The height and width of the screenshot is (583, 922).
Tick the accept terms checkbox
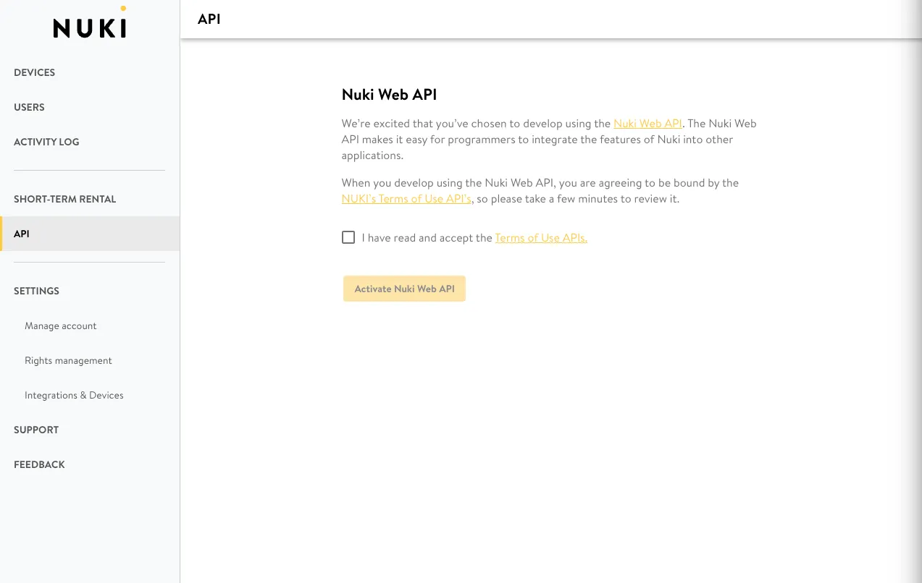348,237
